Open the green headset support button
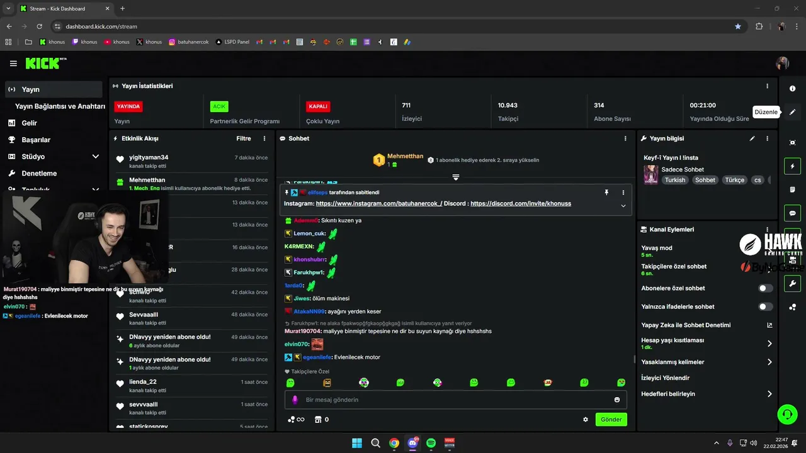Screen dimensions: 806x453 click(787, 414)
